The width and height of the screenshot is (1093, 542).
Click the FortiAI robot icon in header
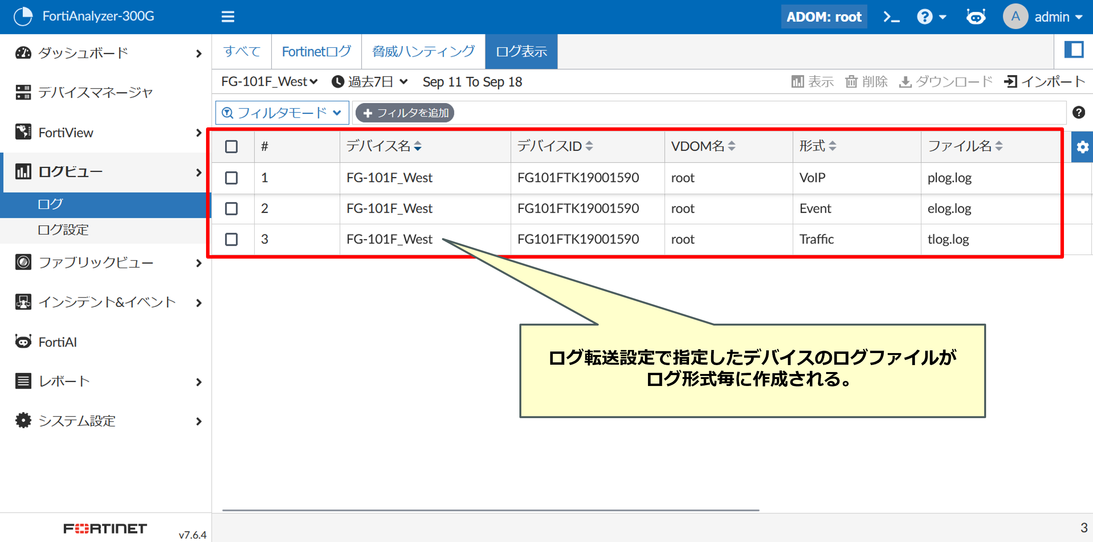click(976, 17)
